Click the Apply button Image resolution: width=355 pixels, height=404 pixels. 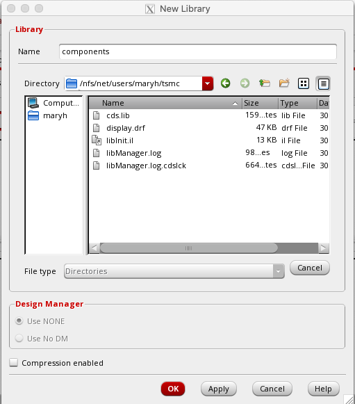(x=219, y=389)
